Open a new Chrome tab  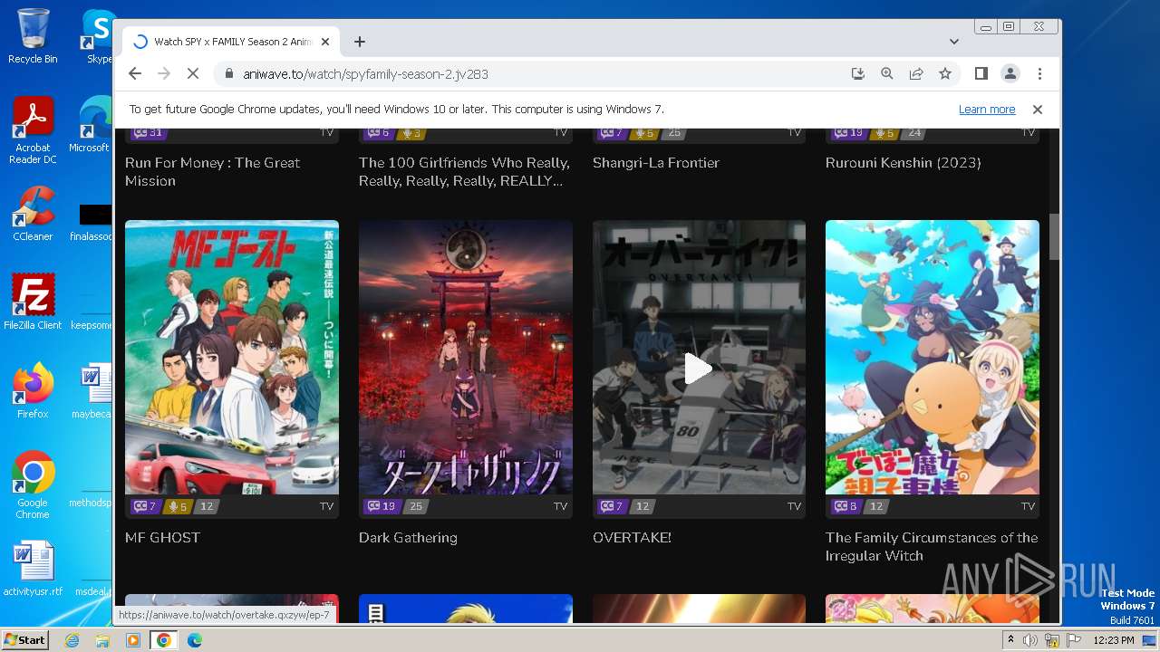360,42
